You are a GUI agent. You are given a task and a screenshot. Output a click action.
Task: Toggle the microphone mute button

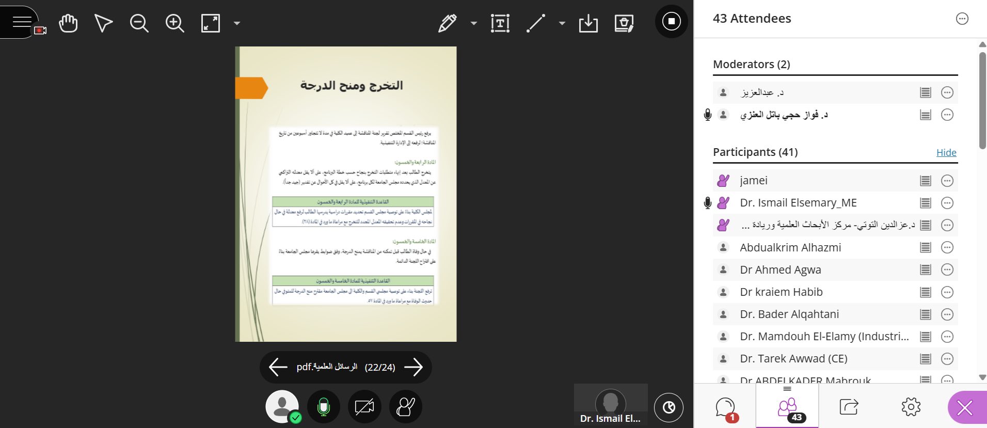coord(324,407)
